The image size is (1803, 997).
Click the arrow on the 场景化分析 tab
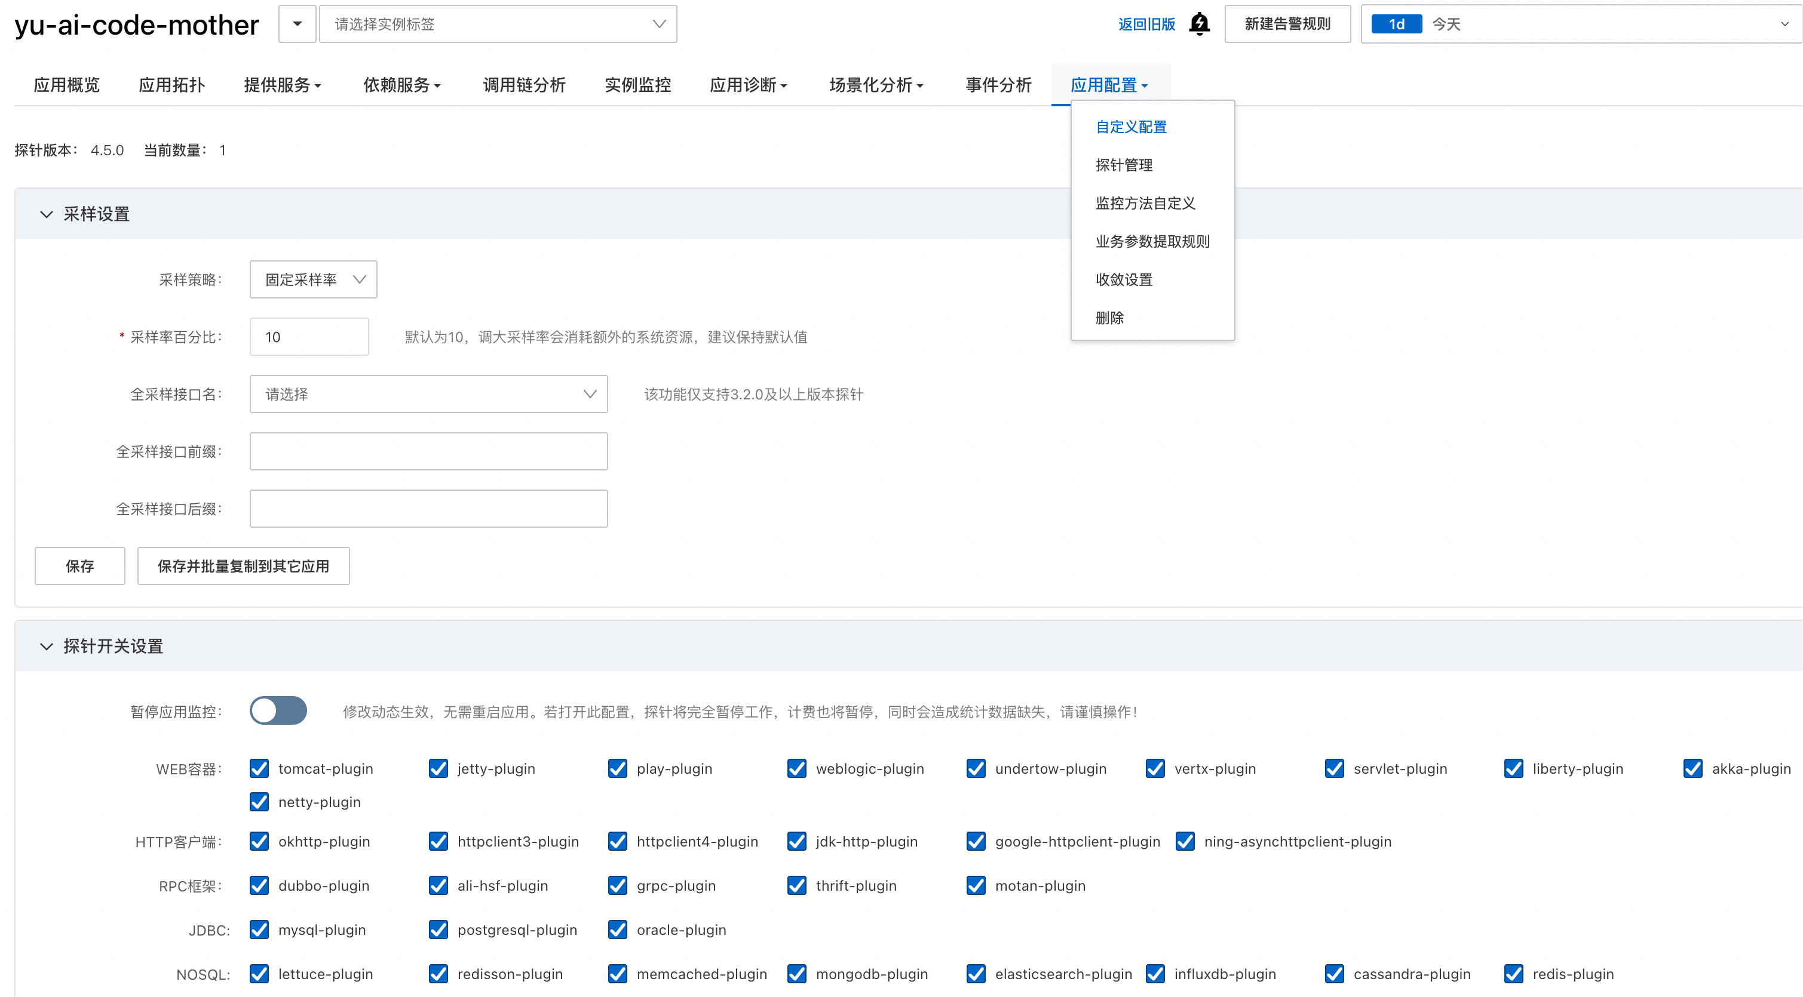(919, 86)
